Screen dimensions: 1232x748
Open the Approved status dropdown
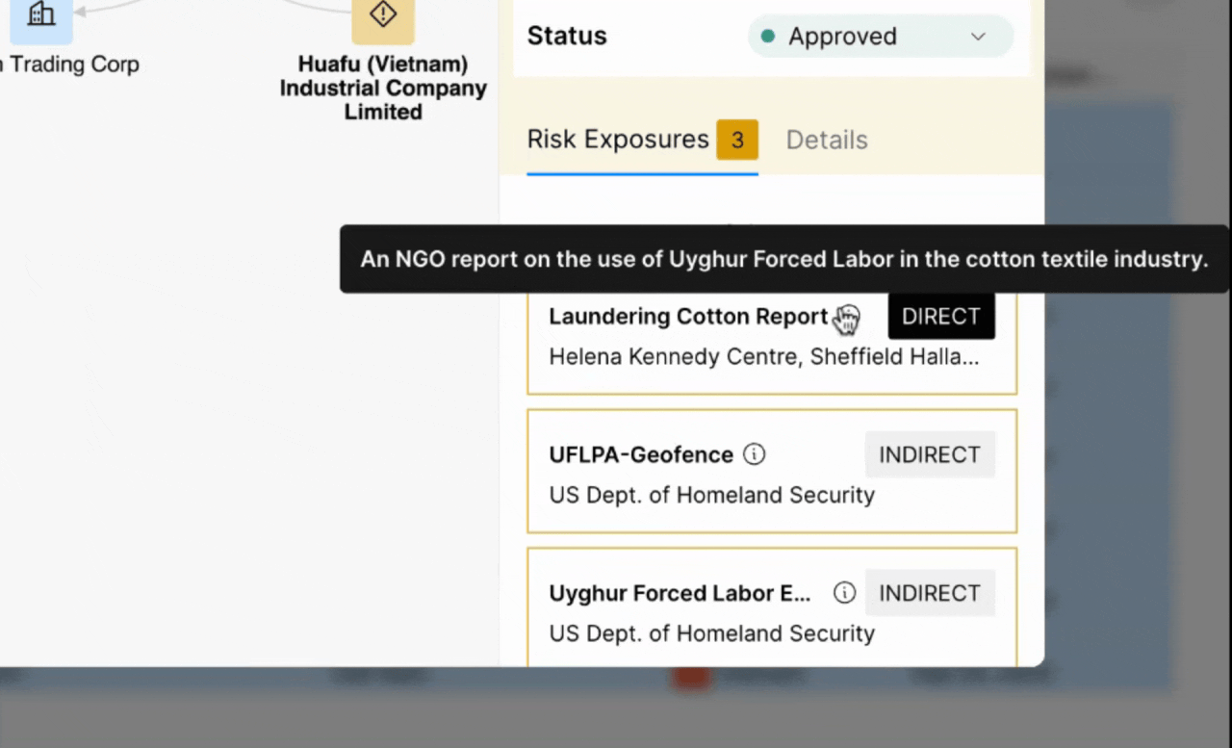click(880, 37)
